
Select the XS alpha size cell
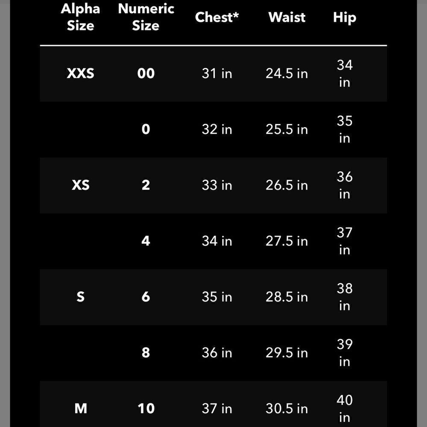[80, 185]
